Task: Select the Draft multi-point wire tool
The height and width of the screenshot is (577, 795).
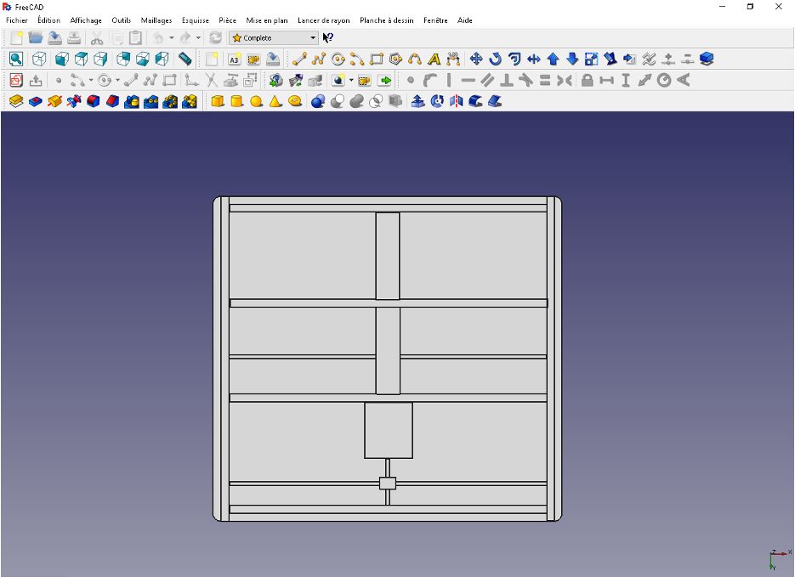Action: (318, 59)
